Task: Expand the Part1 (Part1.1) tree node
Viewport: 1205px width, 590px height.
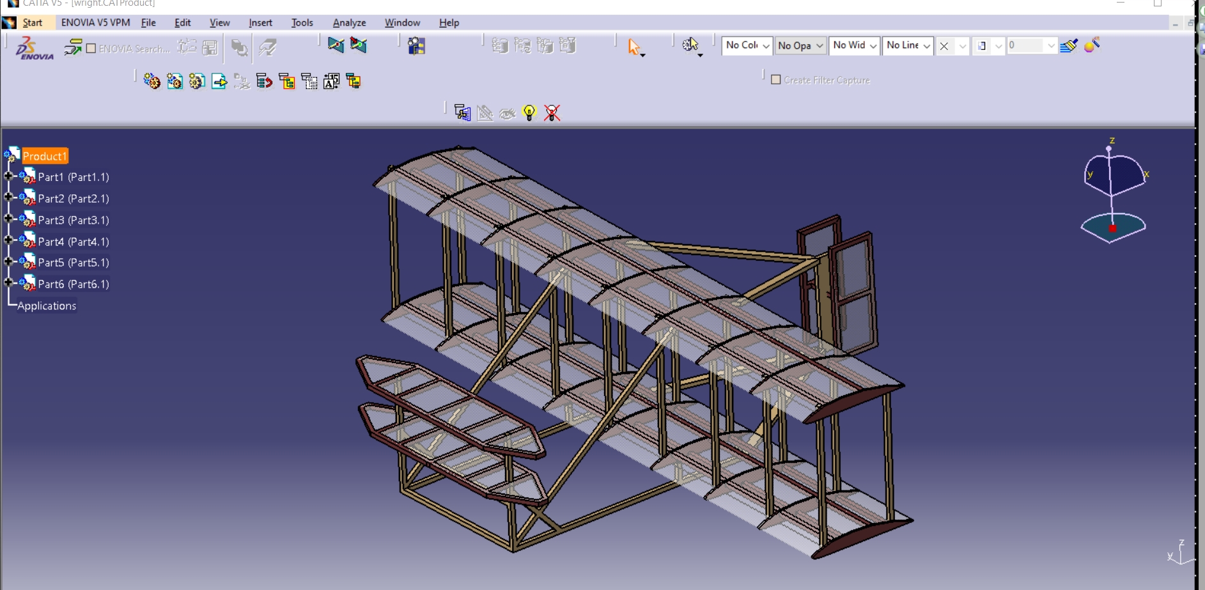Action: pos(8,176)
